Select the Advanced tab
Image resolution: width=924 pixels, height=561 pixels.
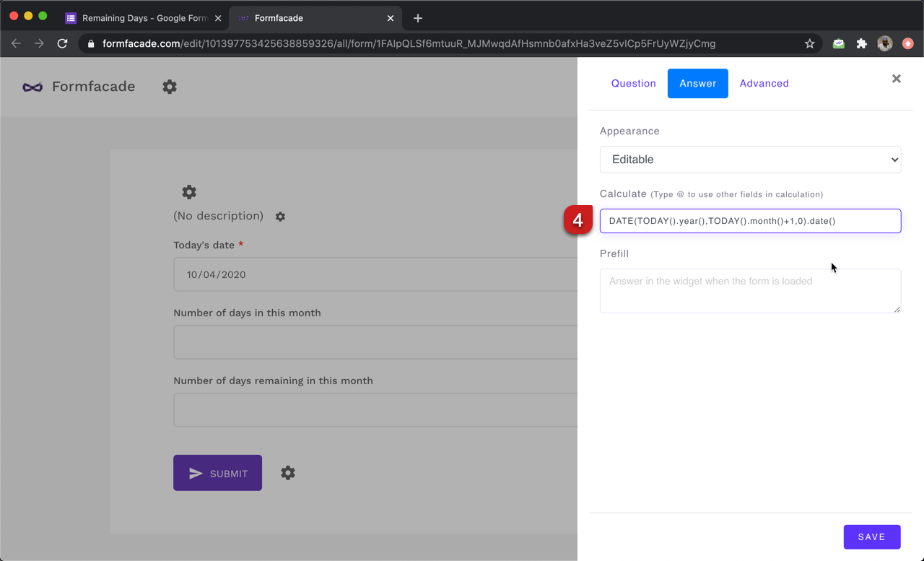click(764, 84)
